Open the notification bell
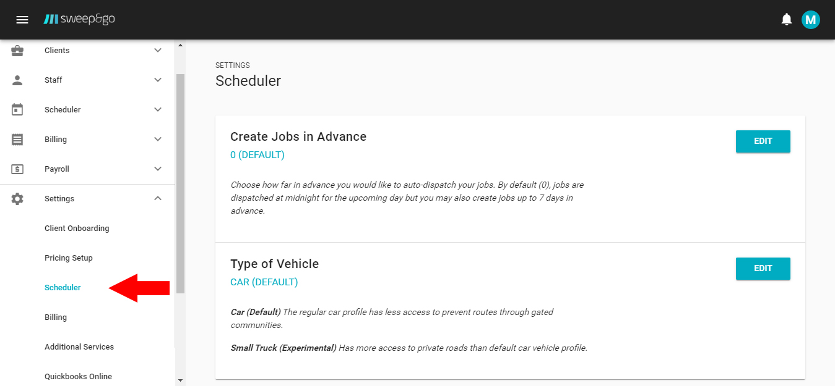 coord(786,19)
